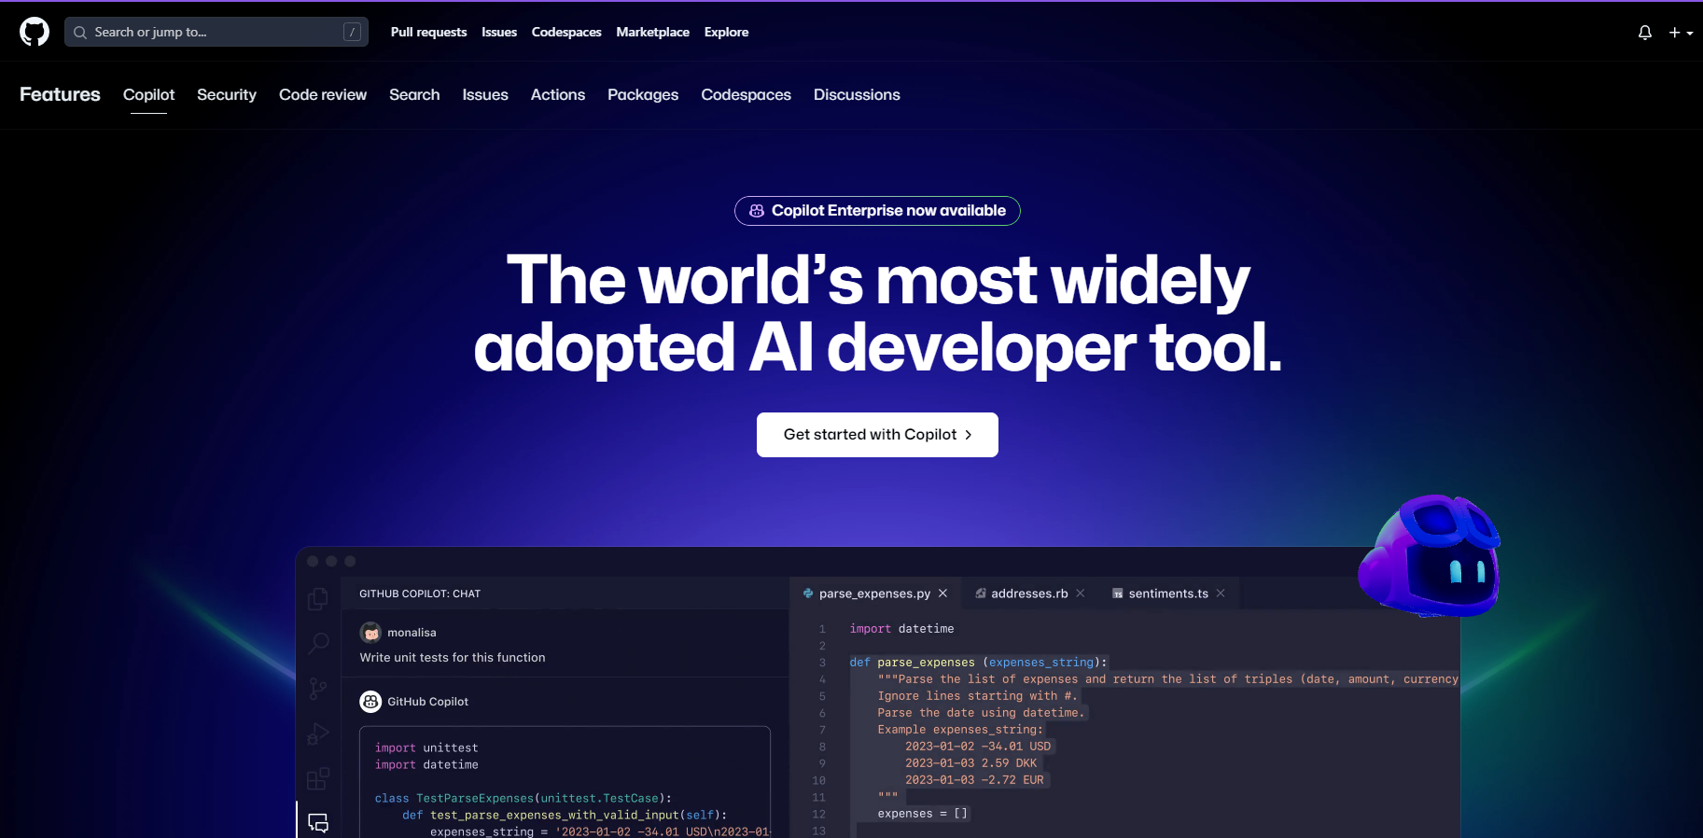1703x838 pixels.
Task: Open the notifications bell
Action: click(x=1645, y=33)
